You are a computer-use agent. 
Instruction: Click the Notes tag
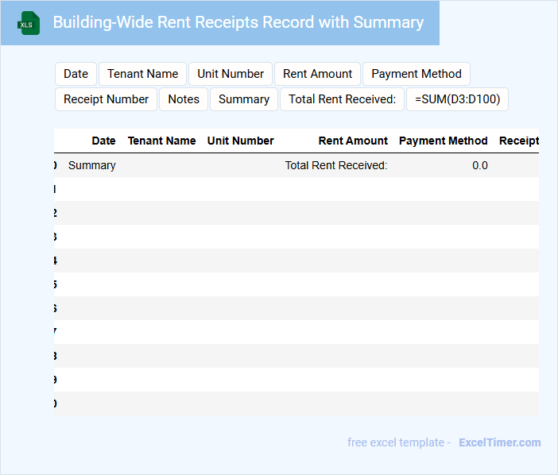tap(184, 99)
